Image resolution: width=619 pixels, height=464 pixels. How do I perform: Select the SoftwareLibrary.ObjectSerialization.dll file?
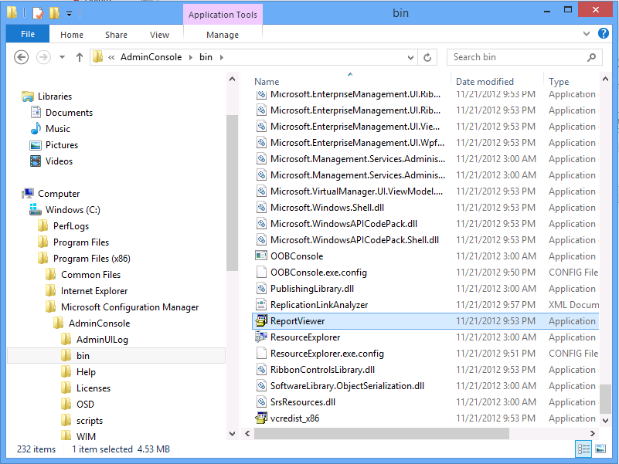[347, 386]
